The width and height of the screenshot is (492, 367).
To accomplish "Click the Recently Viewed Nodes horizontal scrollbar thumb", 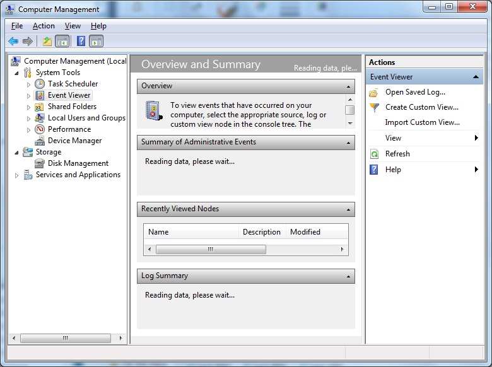I will coord(211,249).
